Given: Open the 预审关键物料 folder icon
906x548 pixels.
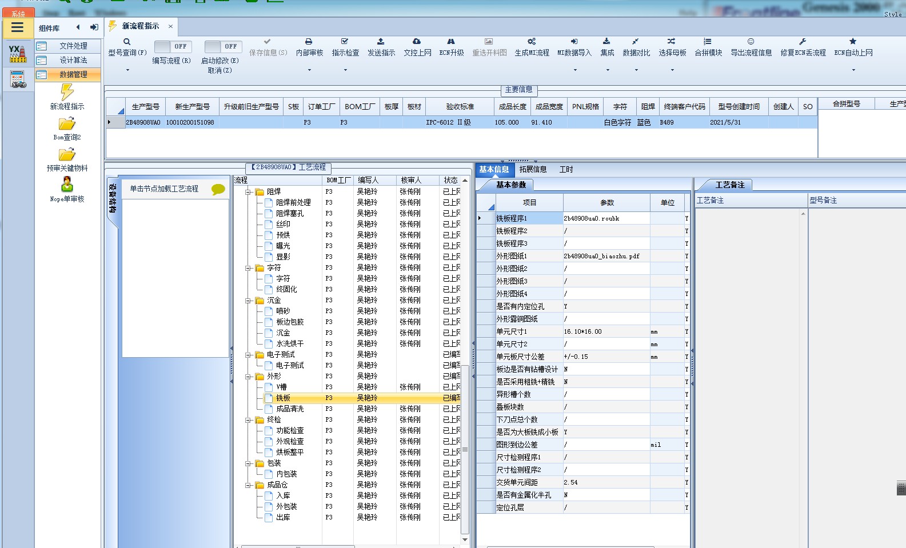Looking at the screenshot, I should 67,154.
